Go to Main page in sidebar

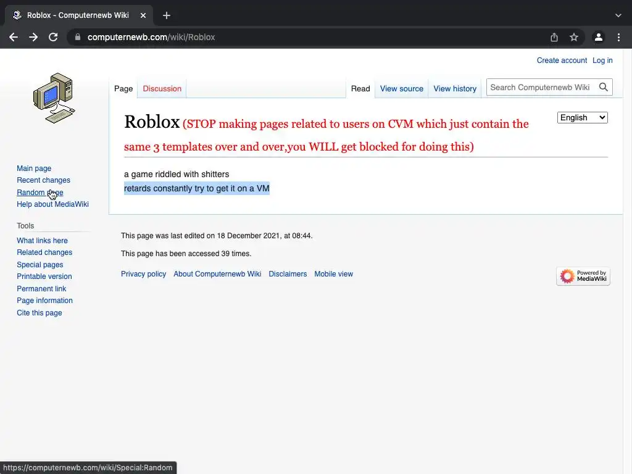(x=34, y=168)
